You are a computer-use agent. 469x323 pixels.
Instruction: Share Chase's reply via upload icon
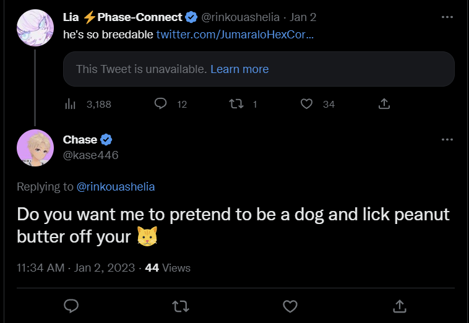[400, 306]
